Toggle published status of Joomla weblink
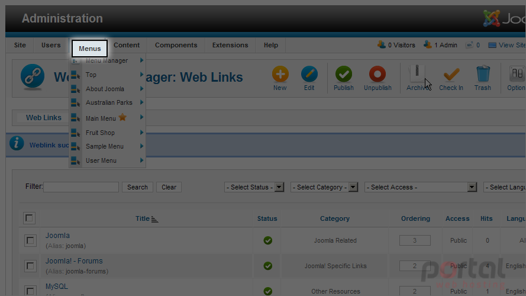This screenshot has height=296, width=526. click(x=267, y=240)
